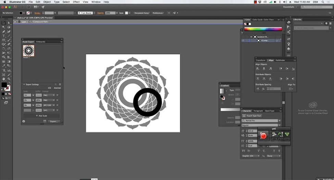Click the horizontal align center icon
334x180 pixels.
point(264,69)
